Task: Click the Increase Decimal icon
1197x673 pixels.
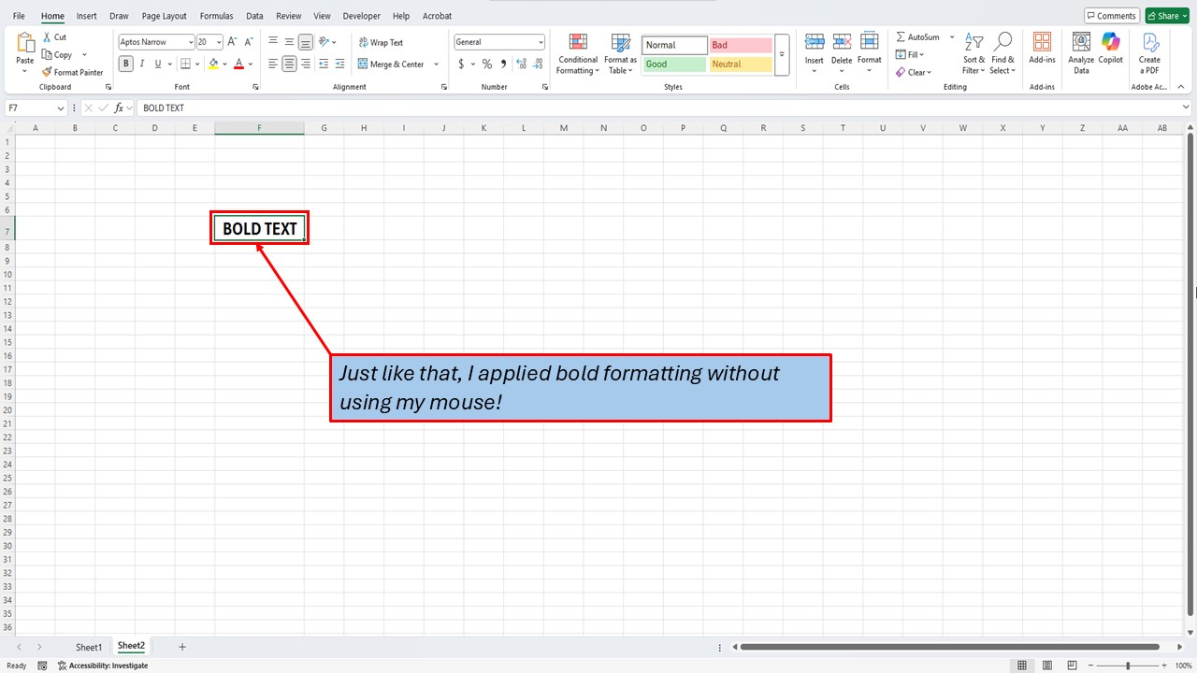Action: click(521, 64)
